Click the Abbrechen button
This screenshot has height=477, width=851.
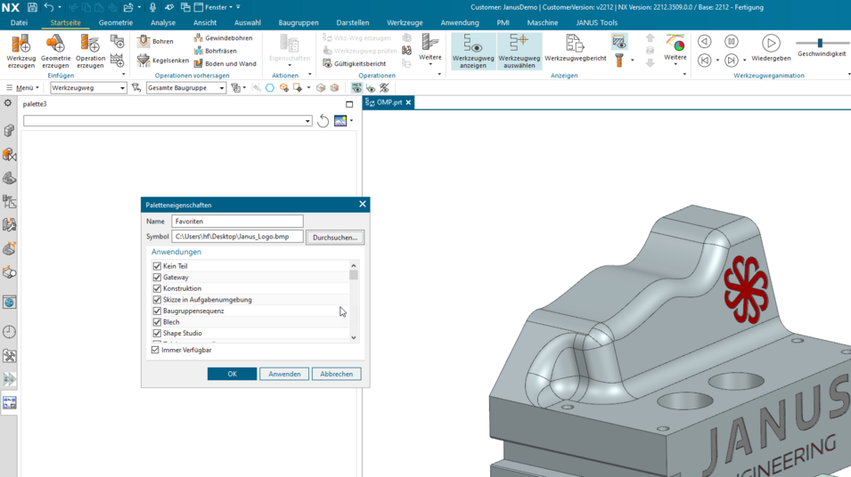click(x=336, y=374)
